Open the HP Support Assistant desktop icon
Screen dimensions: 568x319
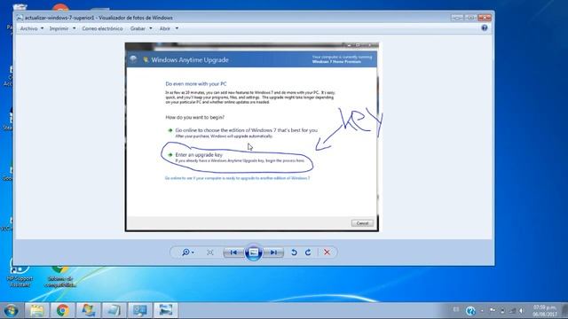click(20, 274)
